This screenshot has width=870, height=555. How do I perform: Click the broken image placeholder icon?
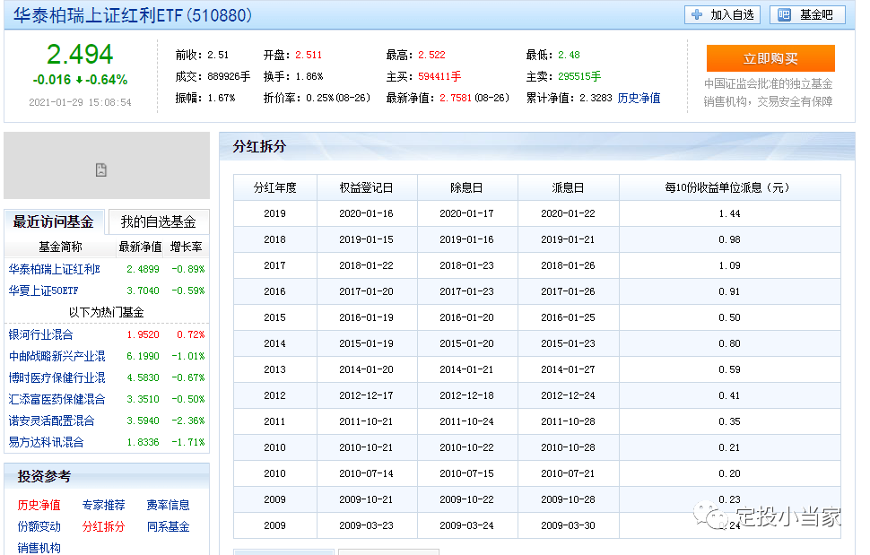click(x=101, y=169)
